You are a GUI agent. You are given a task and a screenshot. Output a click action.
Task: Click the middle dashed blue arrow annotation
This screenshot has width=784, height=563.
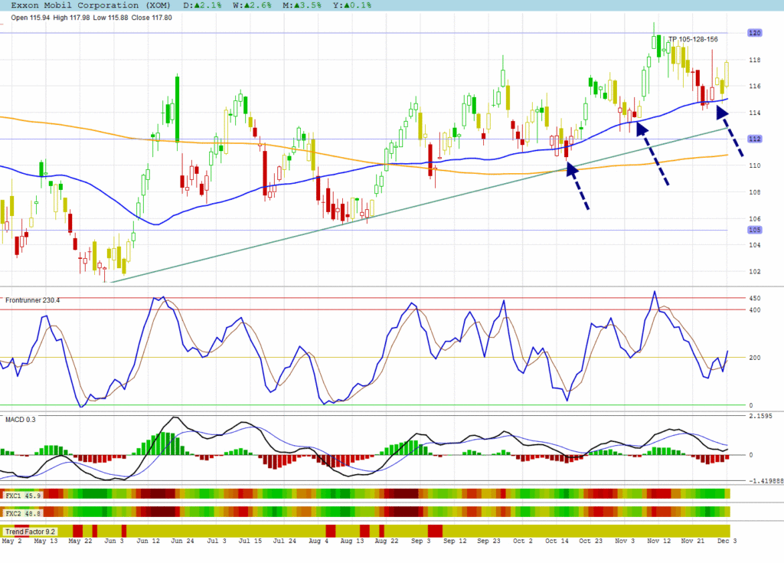click(653, 153)
